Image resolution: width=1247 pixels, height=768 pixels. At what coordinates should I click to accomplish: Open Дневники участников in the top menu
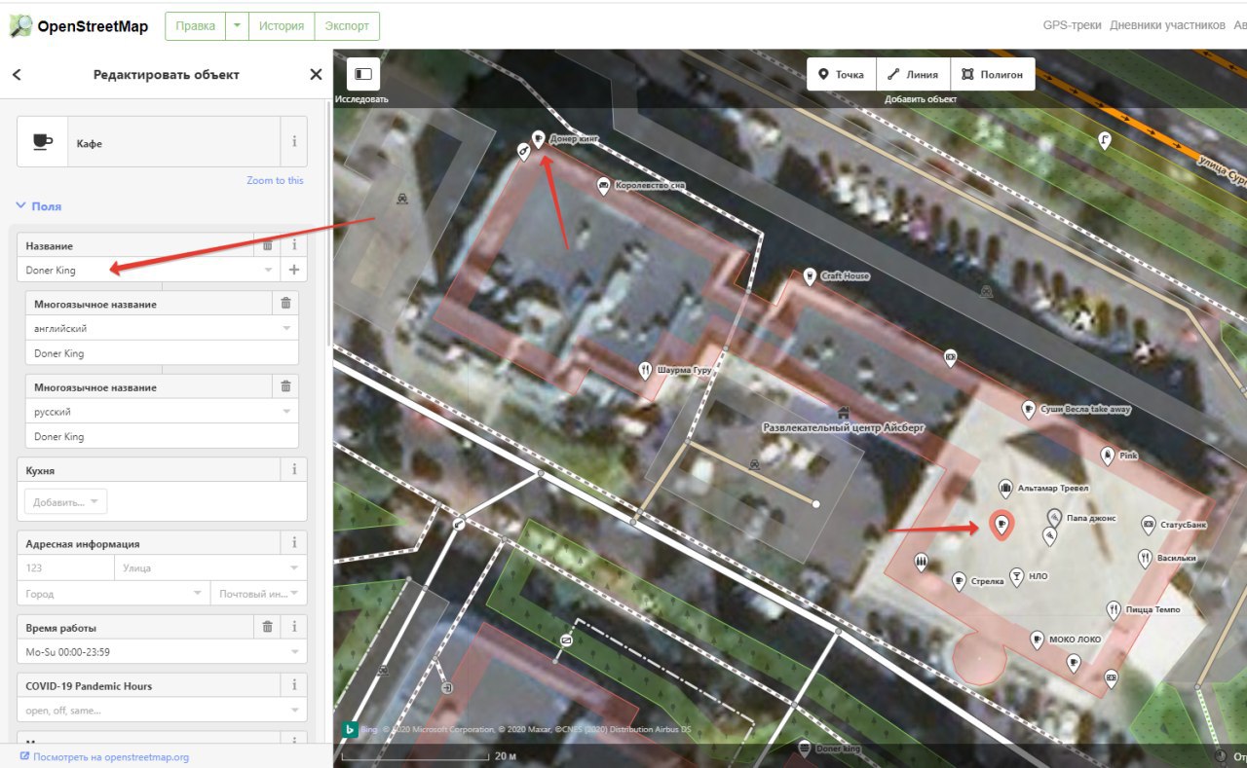[1167, 25]
